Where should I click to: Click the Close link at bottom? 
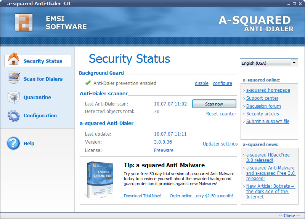(x=289, y=216)
